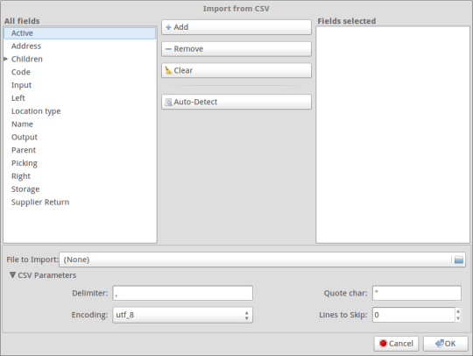473x356 pixels.
Task: Select the Name field
Action: pyautogui.click(x=80, y=125)
